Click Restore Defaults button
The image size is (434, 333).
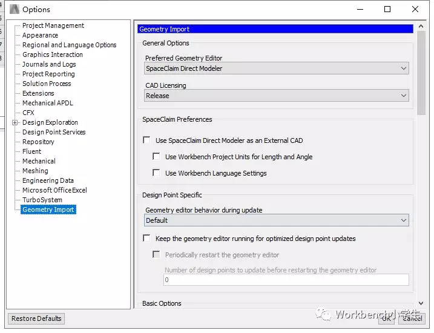(x=36, y=318)
